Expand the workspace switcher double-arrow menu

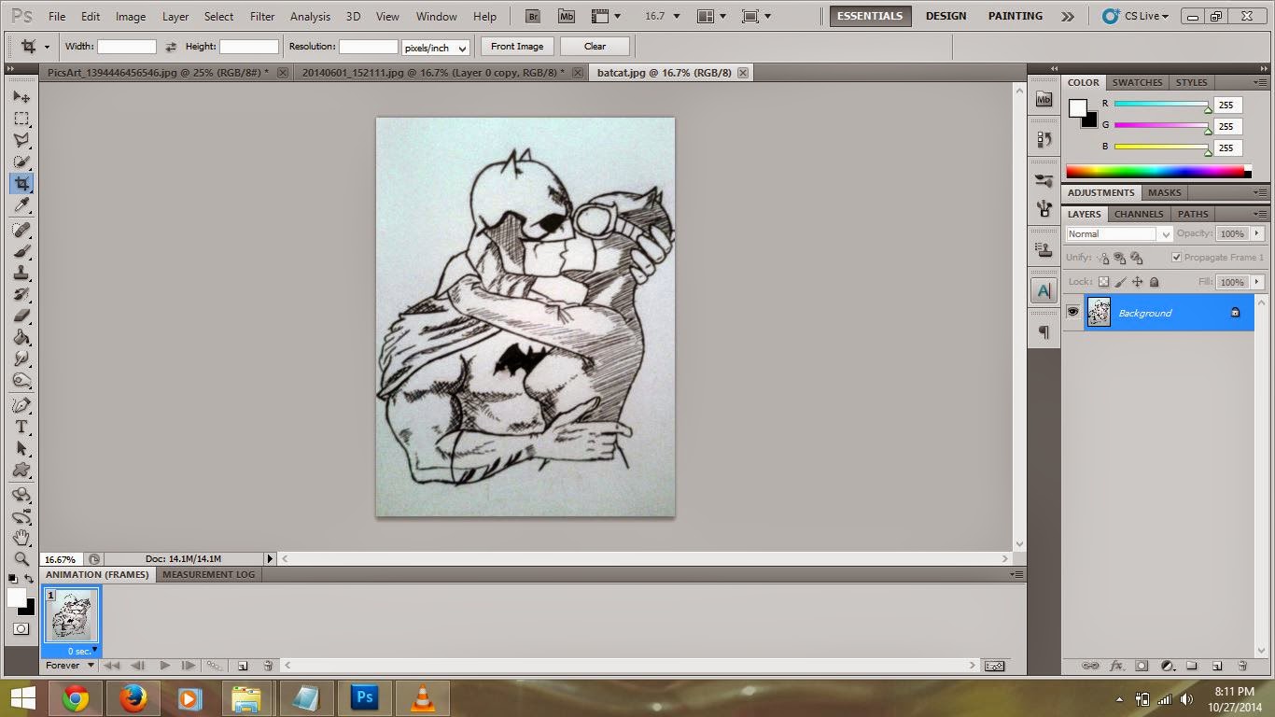point(1068,16)
